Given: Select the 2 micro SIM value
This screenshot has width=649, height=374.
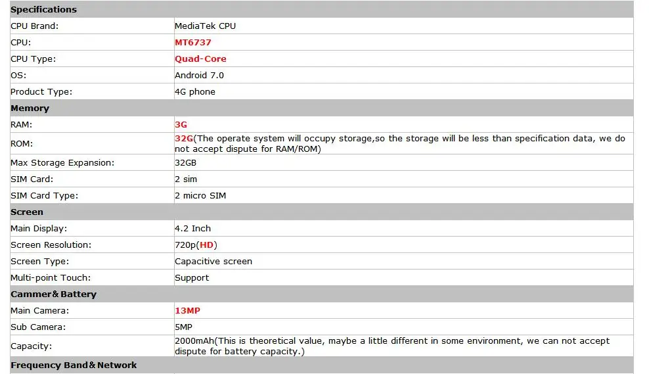Looking at the screenshot, I should [x=200, y=195].
